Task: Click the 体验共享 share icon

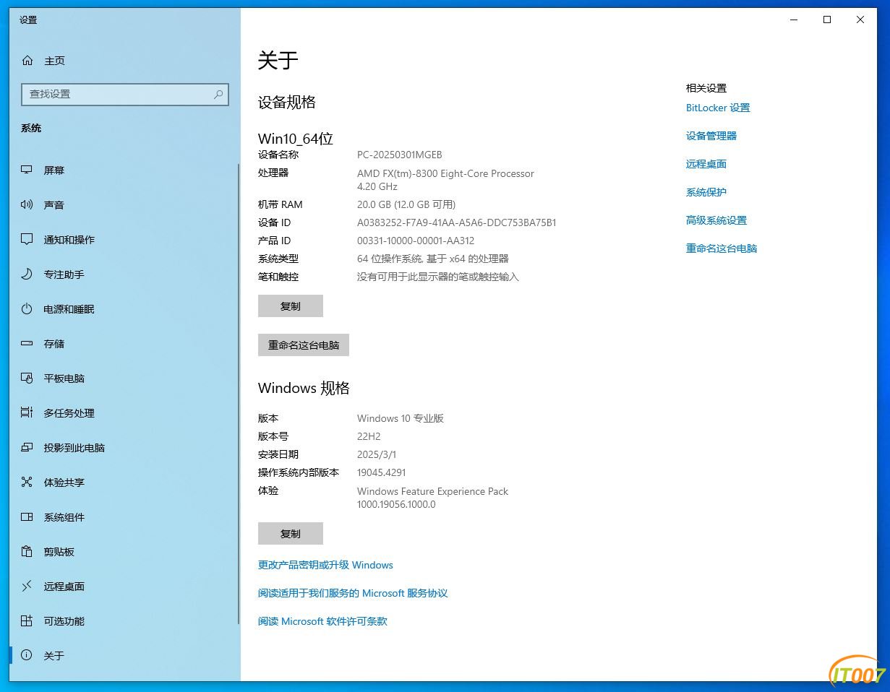Action: (x=27, y=483)
